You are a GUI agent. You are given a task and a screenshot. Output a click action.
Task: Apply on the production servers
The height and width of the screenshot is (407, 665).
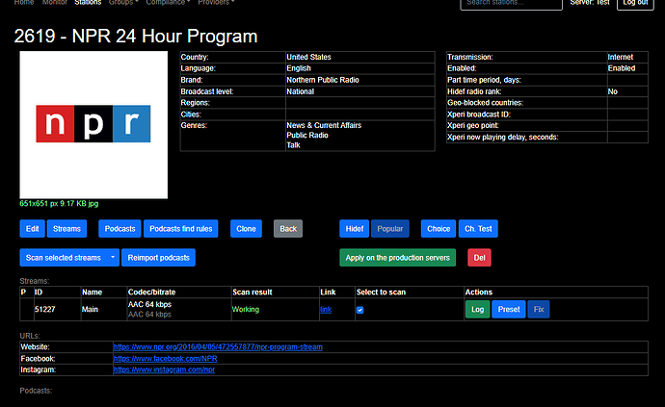[397, 258]
